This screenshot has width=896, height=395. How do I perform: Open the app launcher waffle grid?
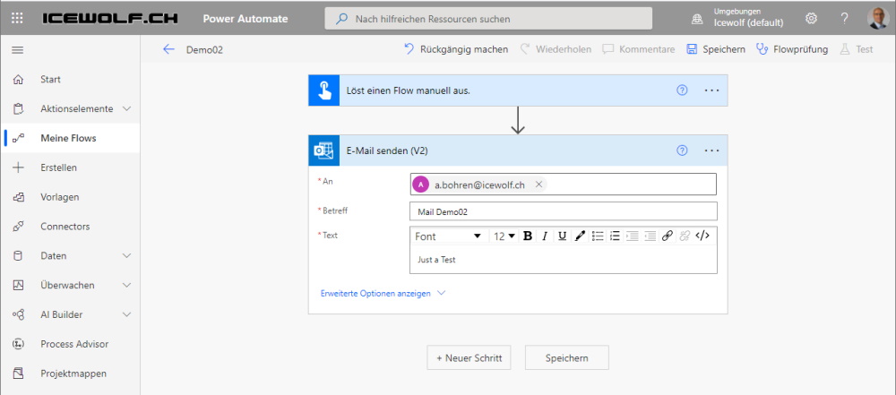pos(18,18)
